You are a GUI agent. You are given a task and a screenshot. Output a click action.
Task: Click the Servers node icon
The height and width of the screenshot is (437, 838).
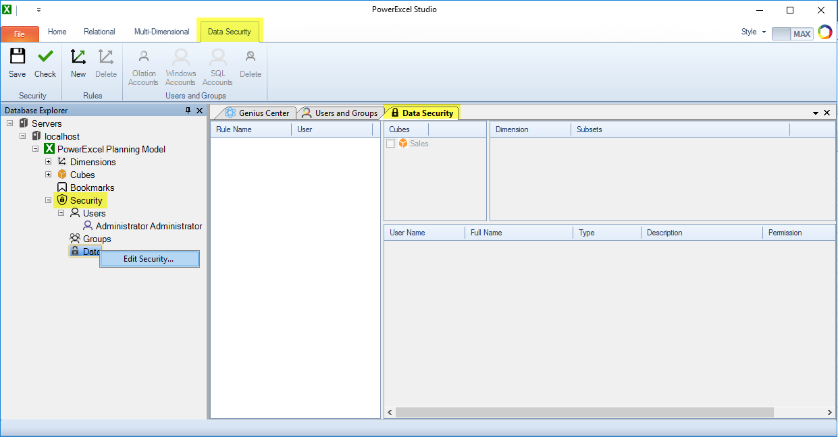[x=24, y=123]
